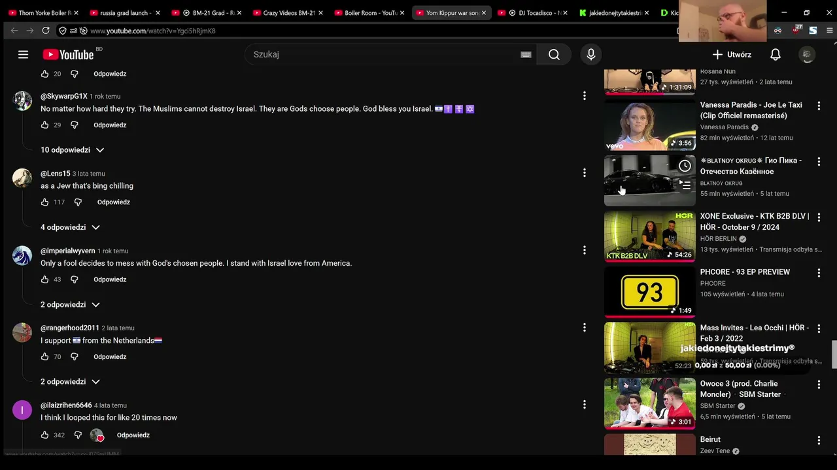
Task: Open the options menu for the @ilaizrihen6646 comment
Action: pos(585,405)
